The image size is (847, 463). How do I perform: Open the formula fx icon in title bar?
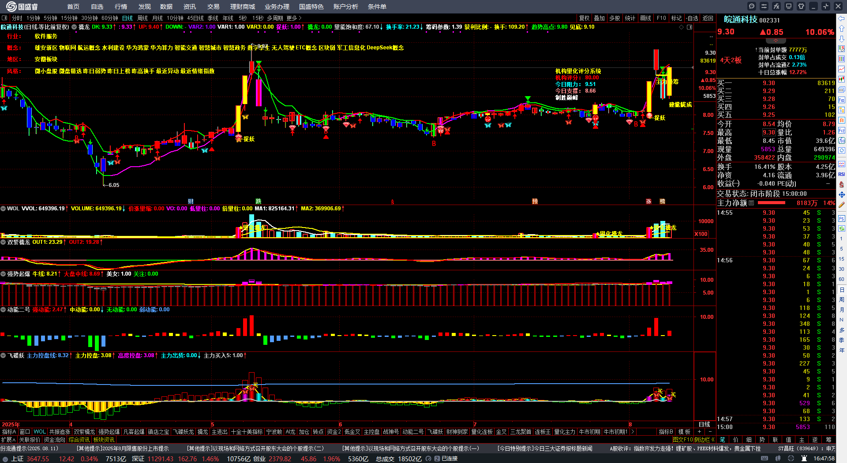click(776, 6)
